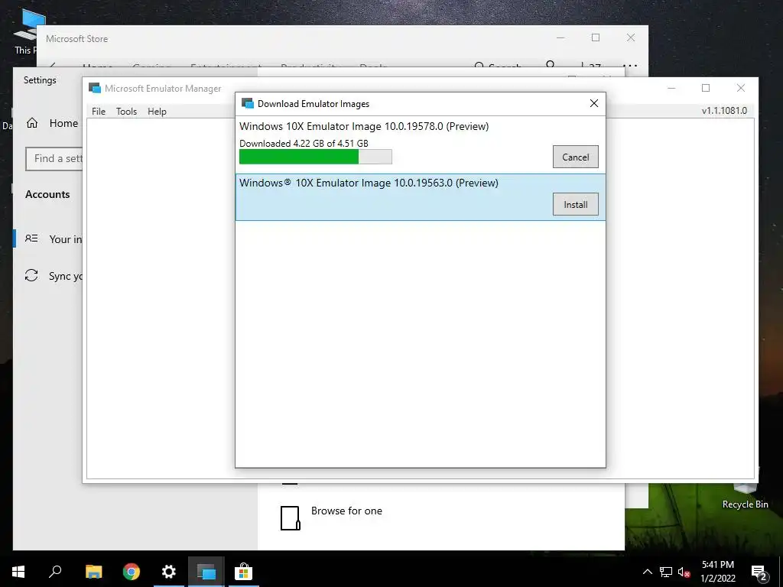Open the Tools menu in Emulator Manager
Viewport: 783px width, 587px height.
[x=126, y=112]
